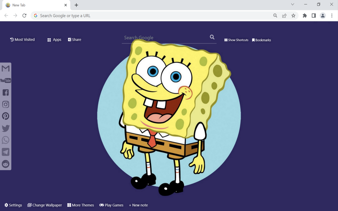Image resolution: width=338 pixels, height=211 pixels.
Task: Open Chrome three-dot menu
Action: click(332, 16)
